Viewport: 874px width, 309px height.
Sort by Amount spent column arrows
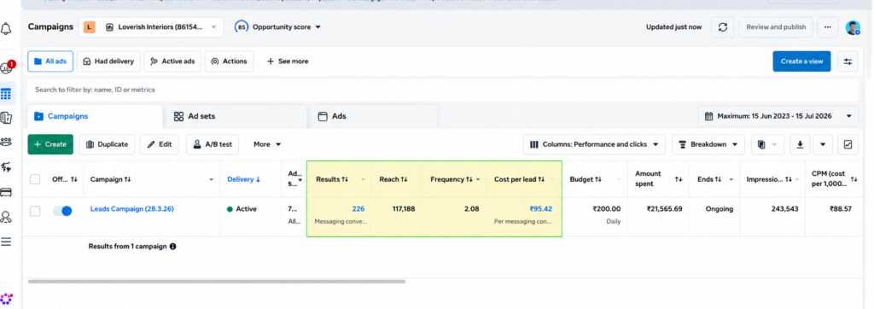pos(679,179)
